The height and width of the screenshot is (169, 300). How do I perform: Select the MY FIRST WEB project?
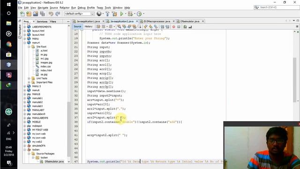(40, 130)
